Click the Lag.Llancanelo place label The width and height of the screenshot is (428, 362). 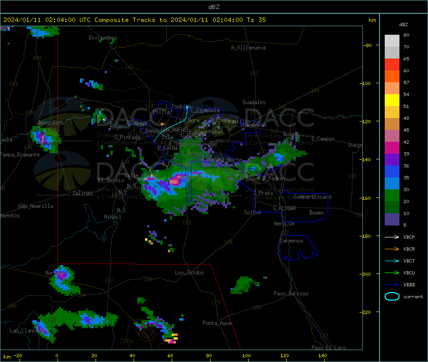click(x=30, y=331)
